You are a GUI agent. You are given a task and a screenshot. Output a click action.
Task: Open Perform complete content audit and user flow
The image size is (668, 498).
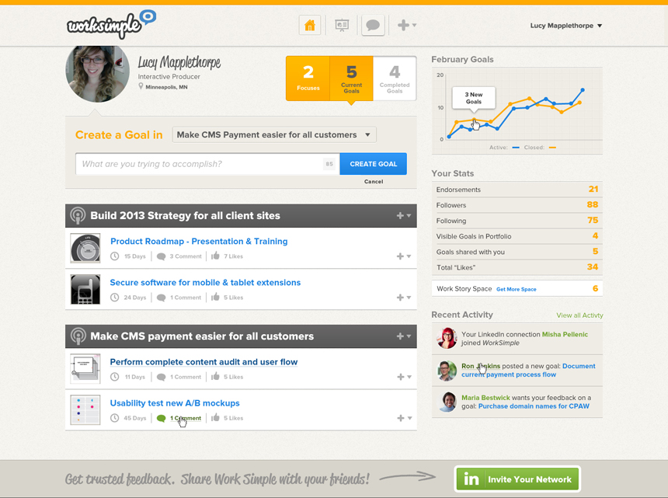click(204, 362)
